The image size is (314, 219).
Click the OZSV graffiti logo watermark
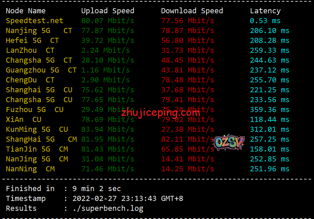coord(229,142)
